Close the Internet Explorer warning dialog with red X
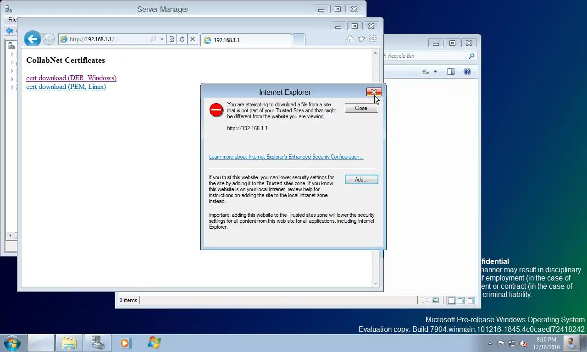The width and height of the screenshot is (587, 352). click(374, 92)
